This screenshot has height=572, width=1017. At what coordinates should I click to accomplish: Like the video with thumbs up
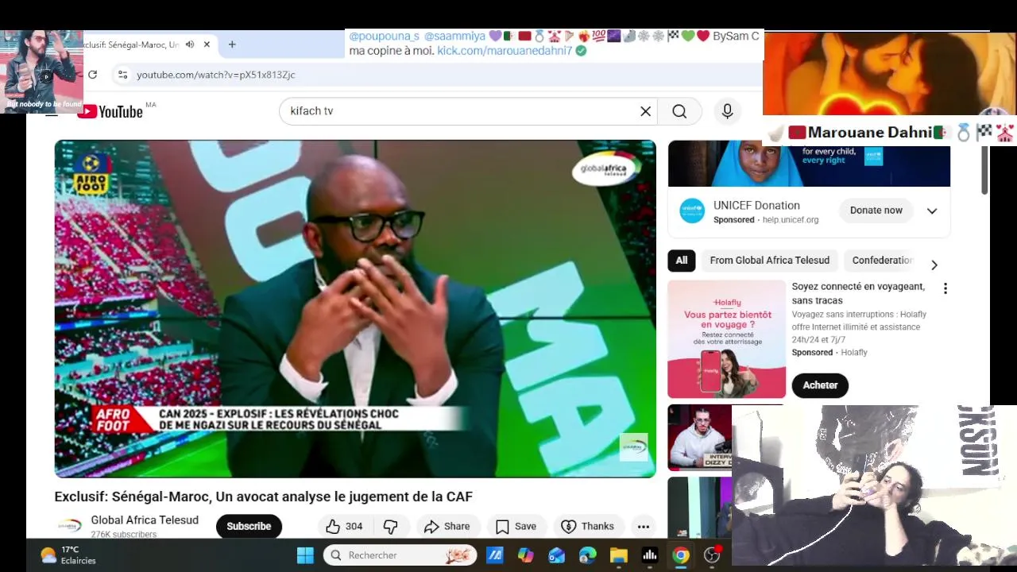tap(345, 526)
